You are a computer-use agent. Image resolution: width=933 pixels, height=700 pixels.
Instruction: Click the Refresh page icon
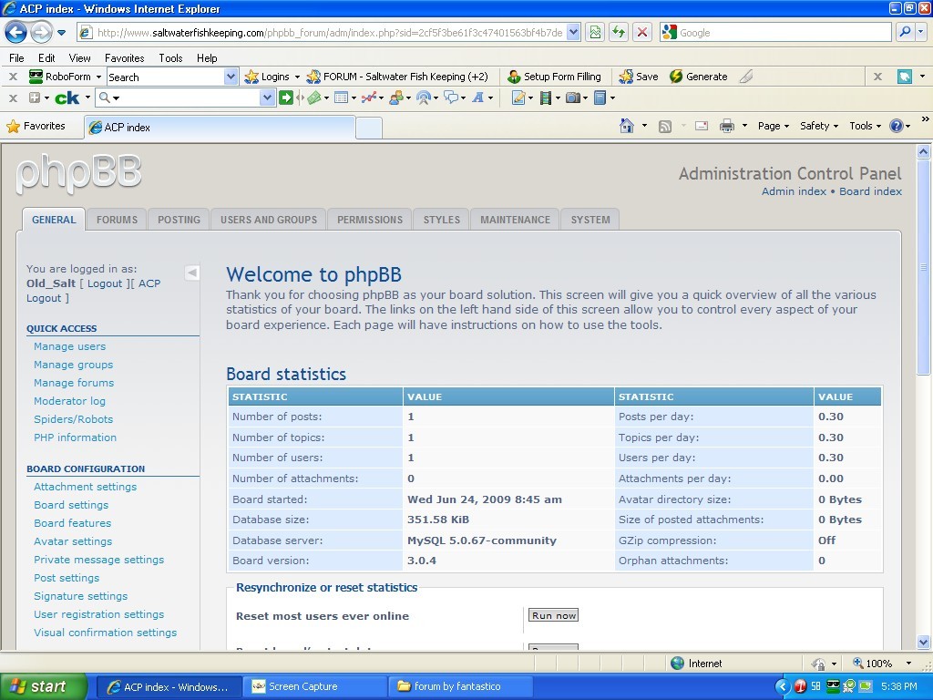point(619,32)
